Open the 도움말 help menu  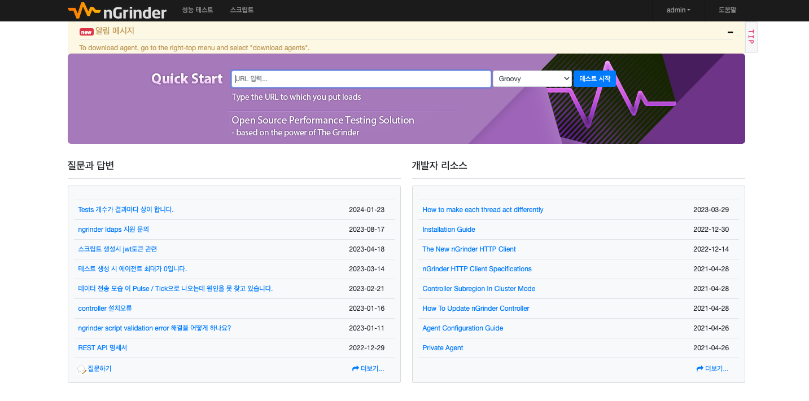click(x=727, y=10)
